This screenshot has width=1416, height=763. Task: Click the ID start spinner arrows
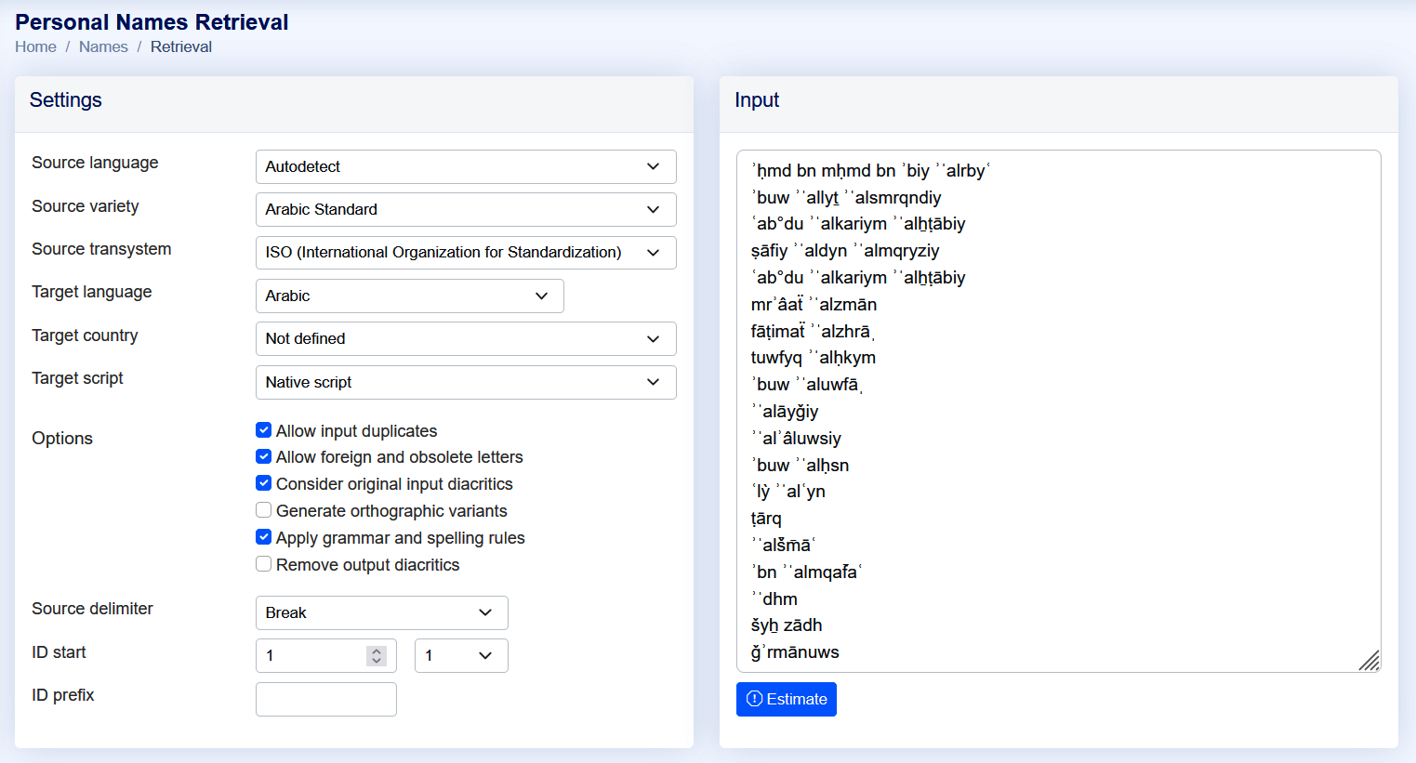point(377,655)
